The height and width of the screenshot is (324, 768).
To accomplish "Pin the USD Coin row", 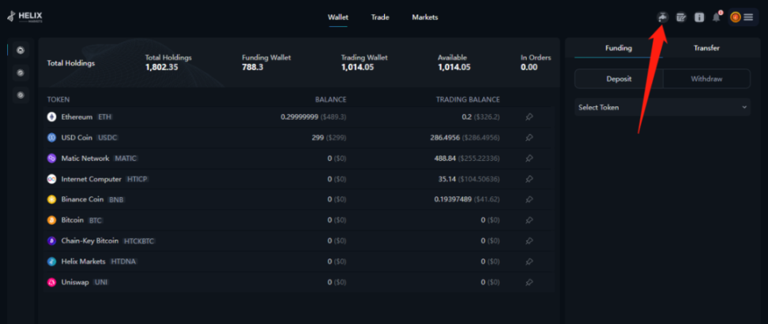I will pyautogui.click(x=529, y=138).
